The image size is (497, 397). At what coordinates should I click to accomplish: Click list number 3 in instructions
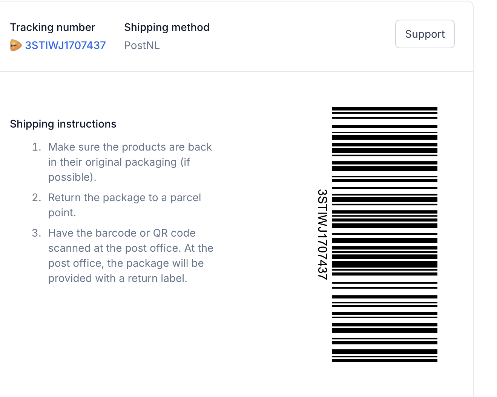(x=36, y=233)
